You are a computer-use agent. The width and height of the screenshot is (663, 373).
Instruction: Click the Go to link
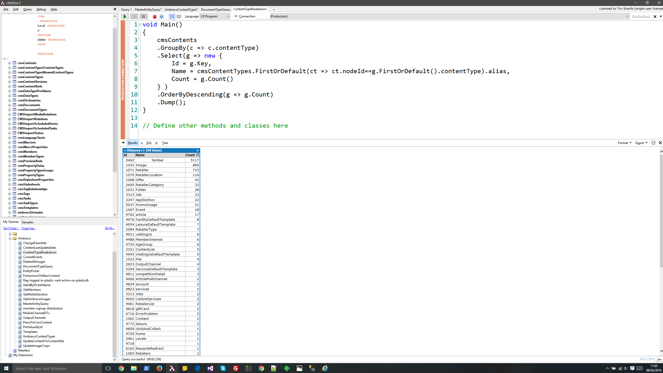(110, 228)
